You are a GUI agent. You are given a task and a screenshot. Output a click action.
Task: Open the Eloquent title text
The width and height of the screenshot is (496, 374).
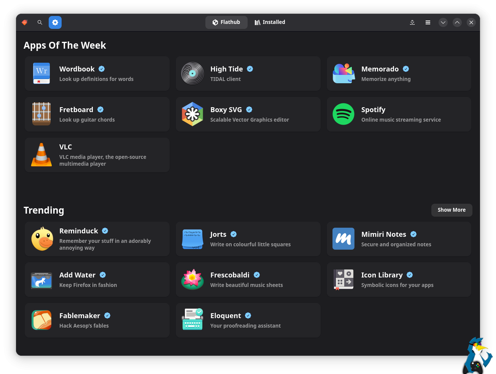pos(226,315)
